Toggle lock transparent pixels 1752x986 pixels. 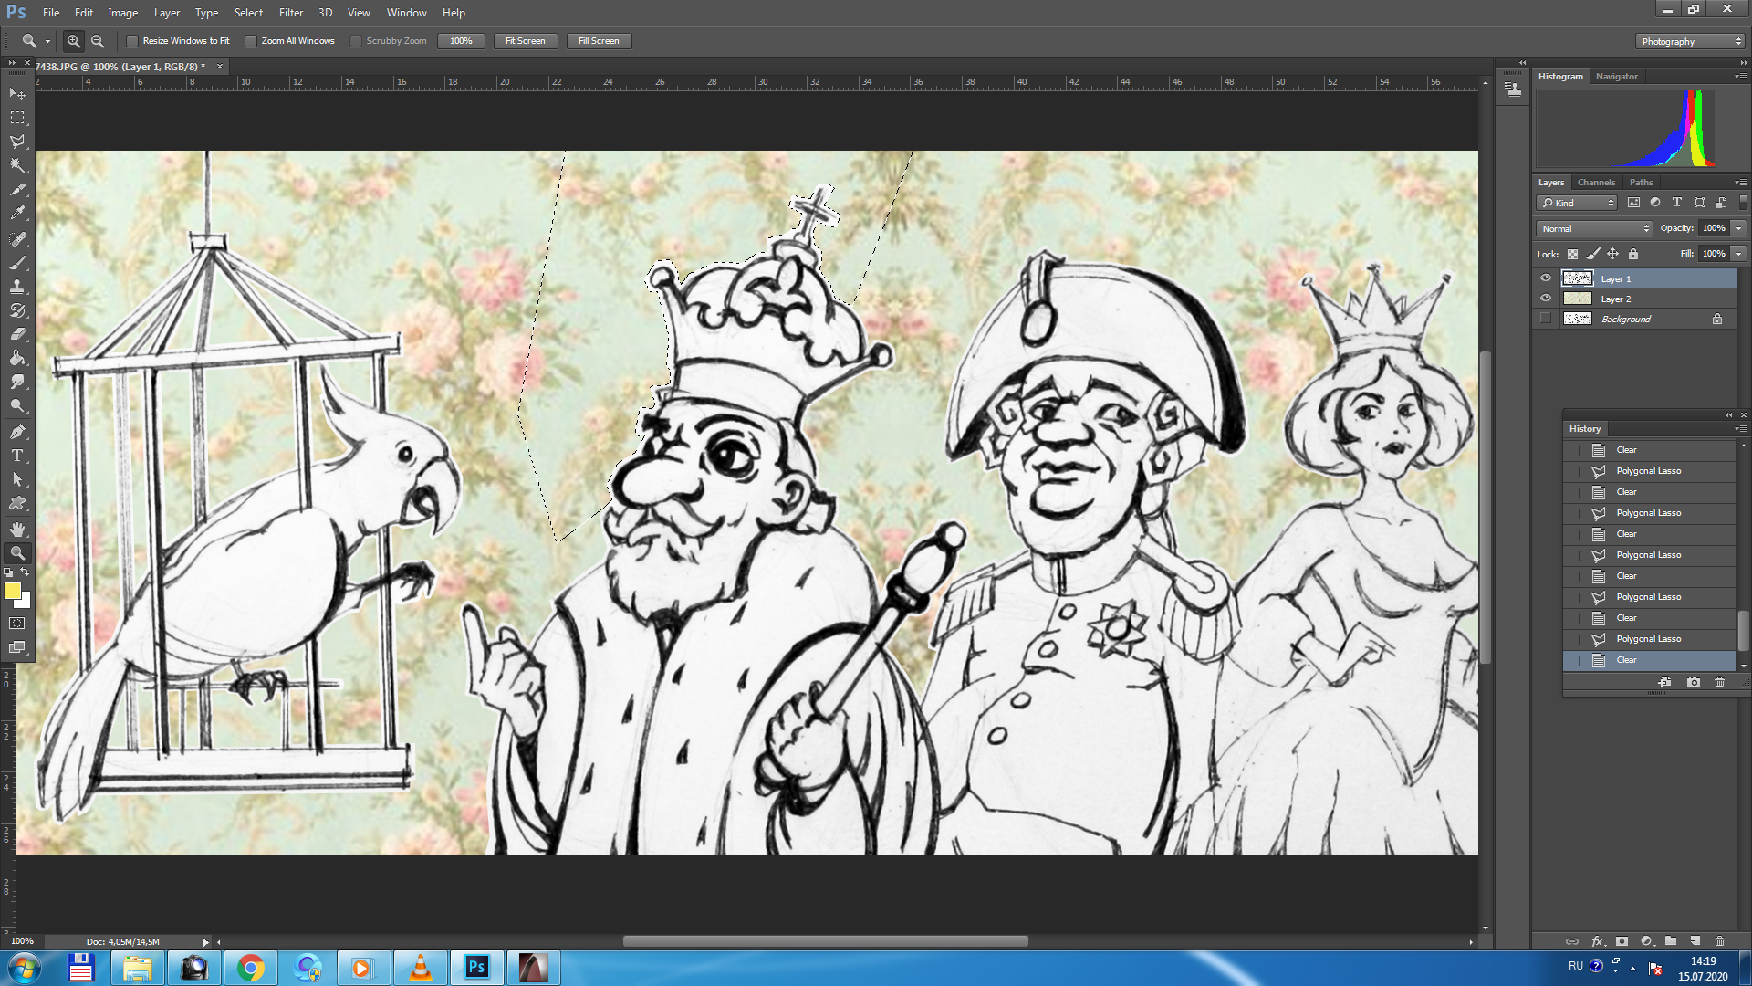(1572, 254)
